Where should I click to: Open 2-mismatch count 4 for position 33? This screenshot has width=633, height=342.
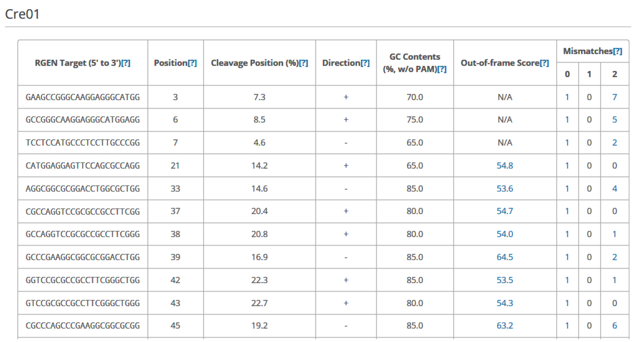[x=615, y=189]
